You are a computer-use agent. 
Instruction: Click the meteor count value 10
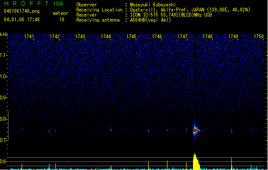click(x=62, y=20)
